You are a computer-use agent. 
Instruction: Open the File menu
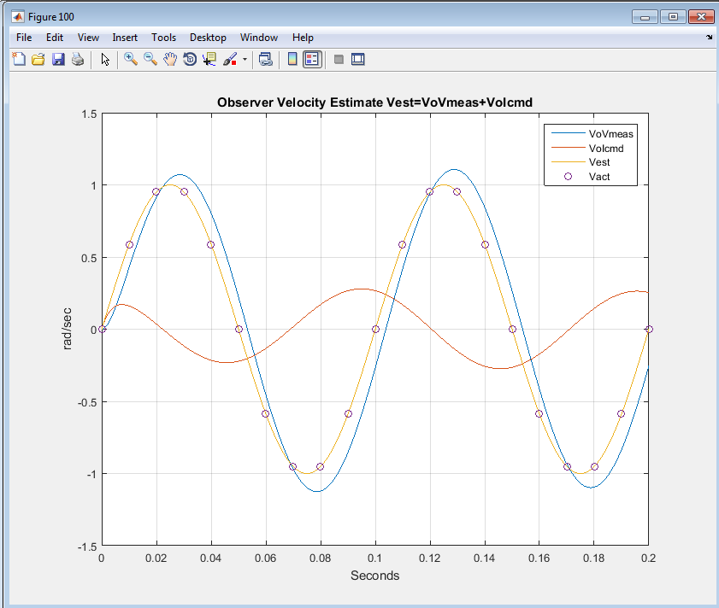click(24, 38)
